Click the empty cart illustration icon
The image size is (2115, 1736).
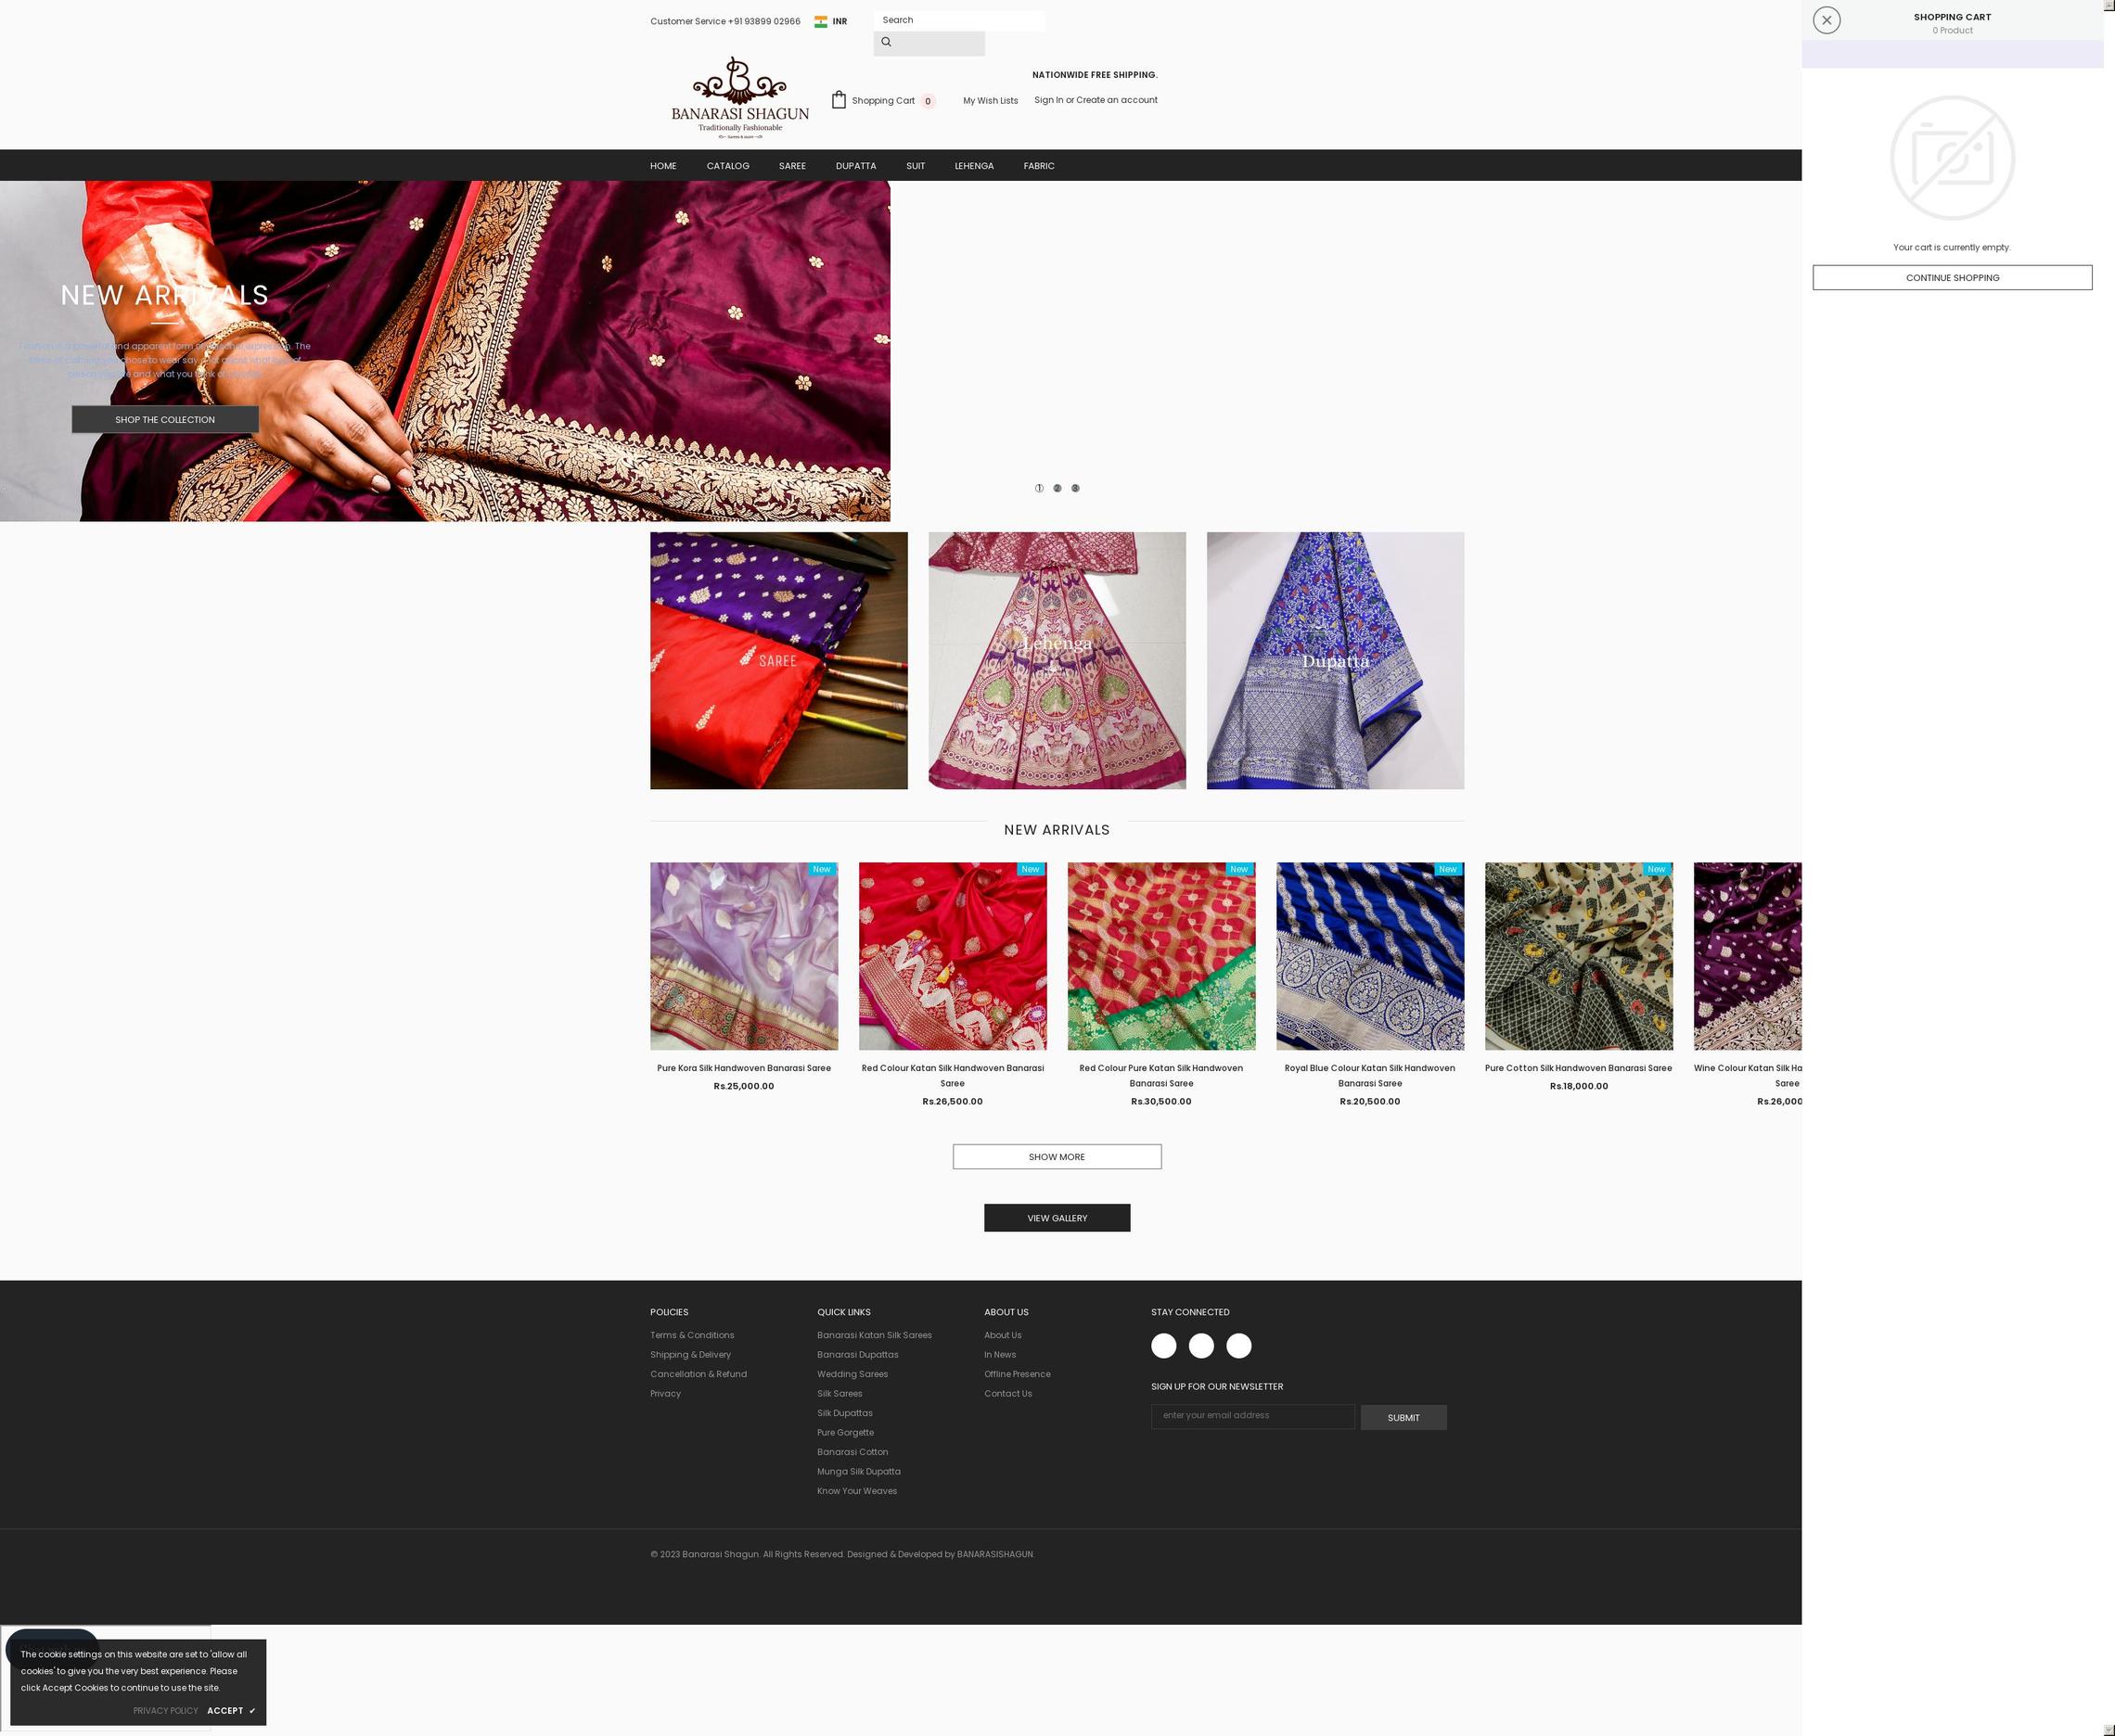tap(1952, 156)
